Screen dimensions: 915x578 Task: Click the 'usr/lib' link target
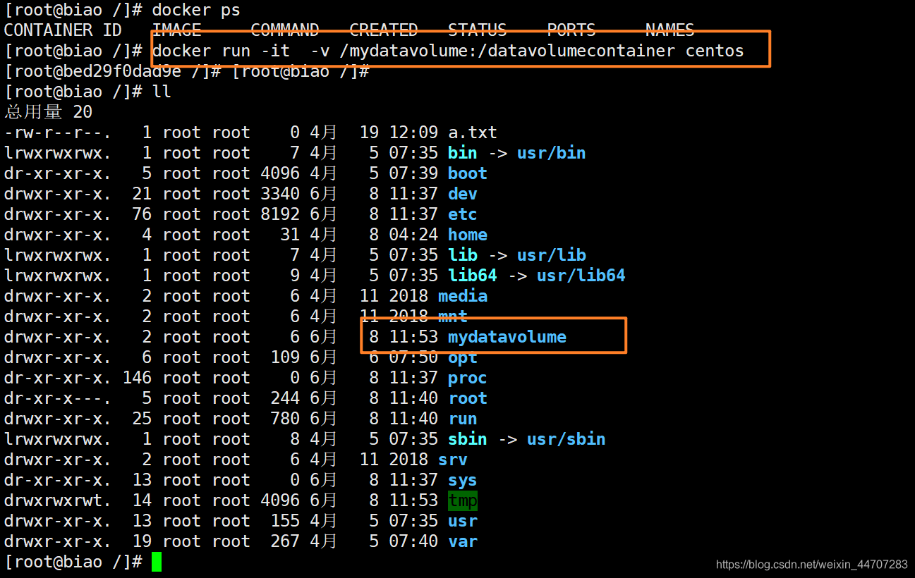pyautogui.click(x=552, y=255)
